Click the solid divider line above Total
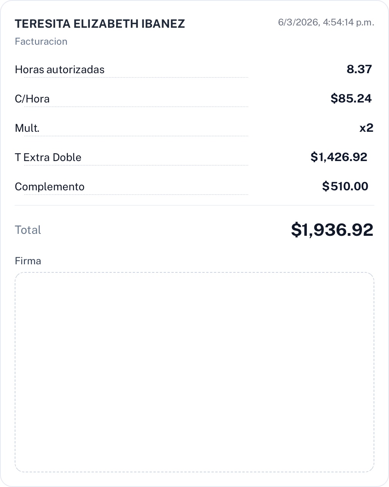The image size is (389, 487). click(194, 205)
